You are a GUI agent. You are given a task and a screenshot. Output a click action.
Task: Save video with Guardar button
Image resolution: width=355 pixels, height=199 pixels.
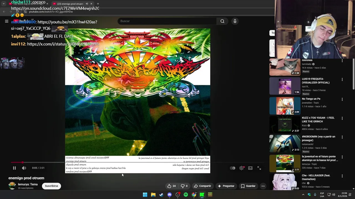pos(248,186)
